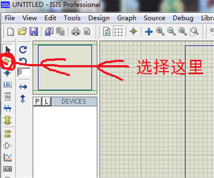The width and height of the screenshot is (214, 178).
Task: Flip horizontally with X-mirror
Action: (x=23, y=87)
